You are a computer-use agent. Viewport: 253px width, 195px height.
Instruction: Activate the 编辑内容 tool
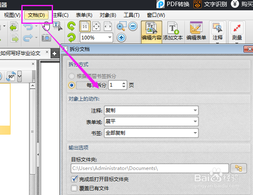pyautogui.click(x=152, y=32)
